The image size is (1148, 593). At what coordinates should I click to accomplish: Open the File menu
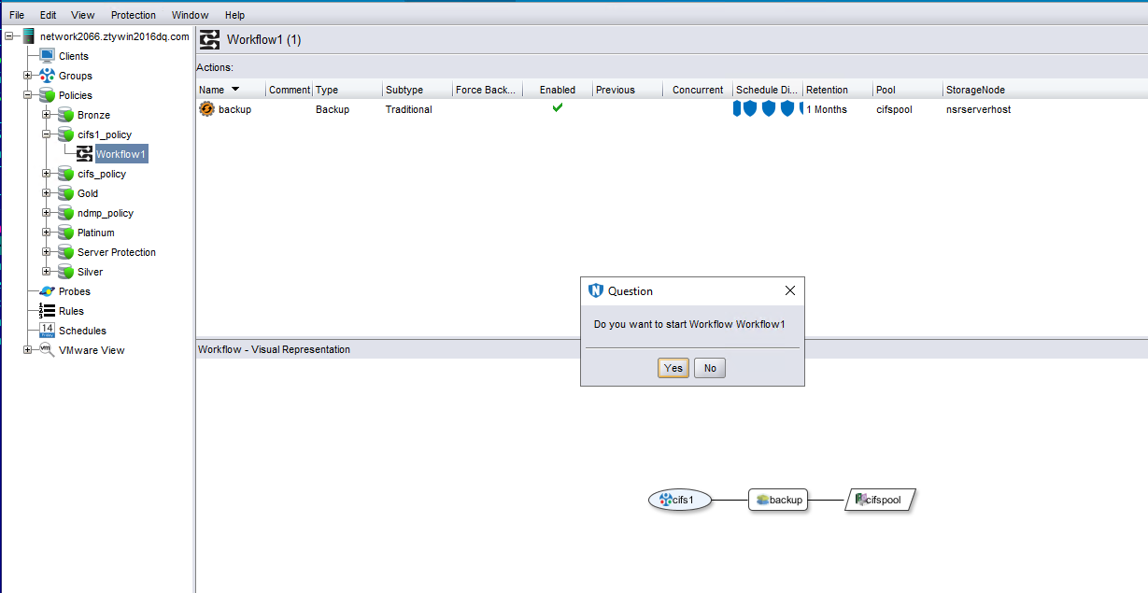click(17, 15)
